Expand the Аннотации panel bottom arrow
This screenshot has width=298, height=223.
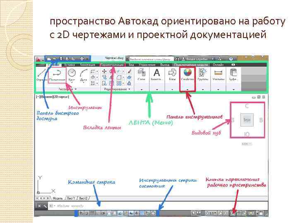click(x=157, y=89)
